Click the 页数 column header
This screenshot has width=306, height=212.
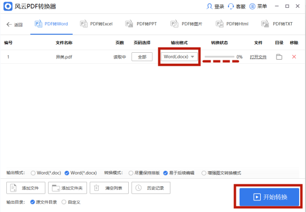tap(120, 43)
